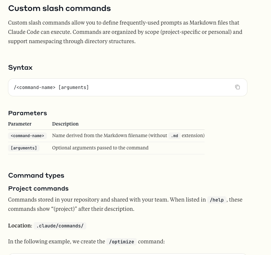
Task: Select the .claude/commands/ location path
Action: click(x=60, y=226)
